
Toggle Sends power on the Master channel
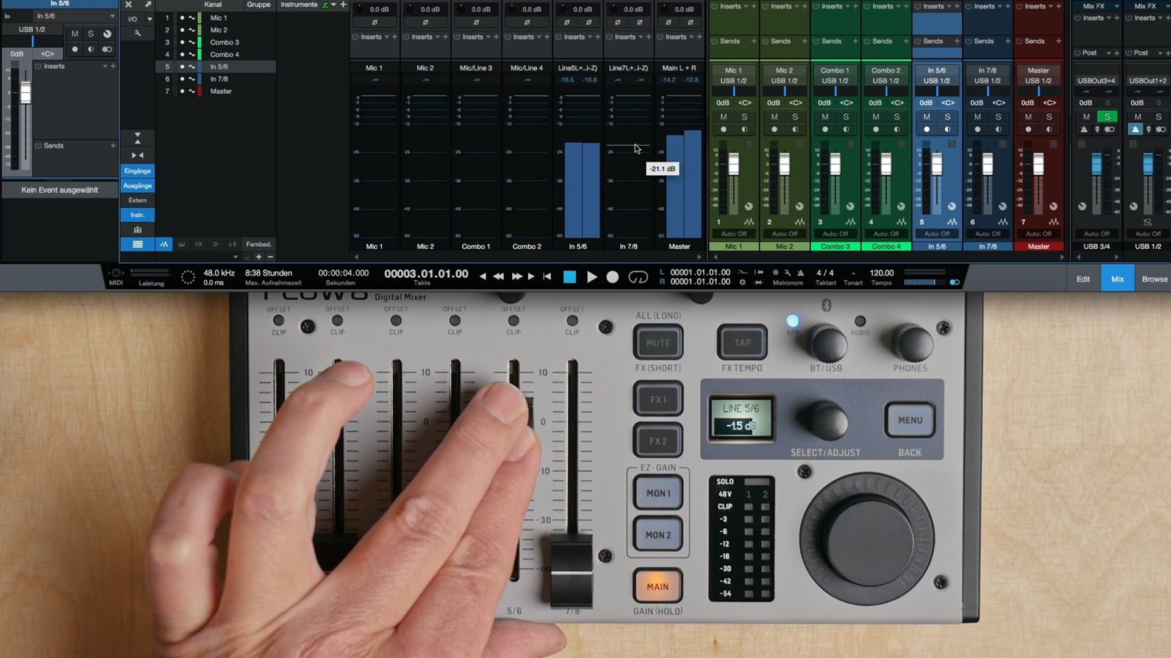(x=1019, y=41)
